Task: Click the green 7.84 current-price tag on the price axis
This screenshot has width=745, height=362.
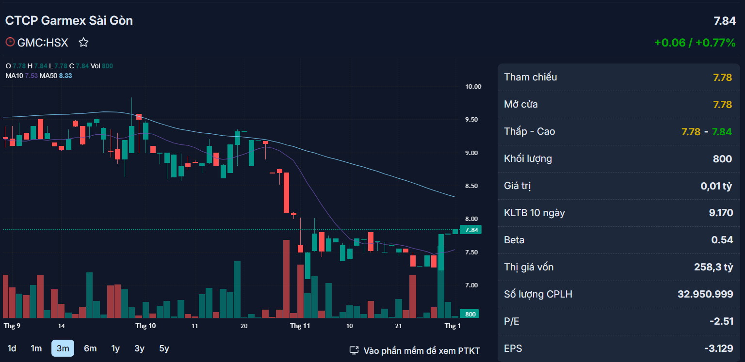Action: point(470,230)
